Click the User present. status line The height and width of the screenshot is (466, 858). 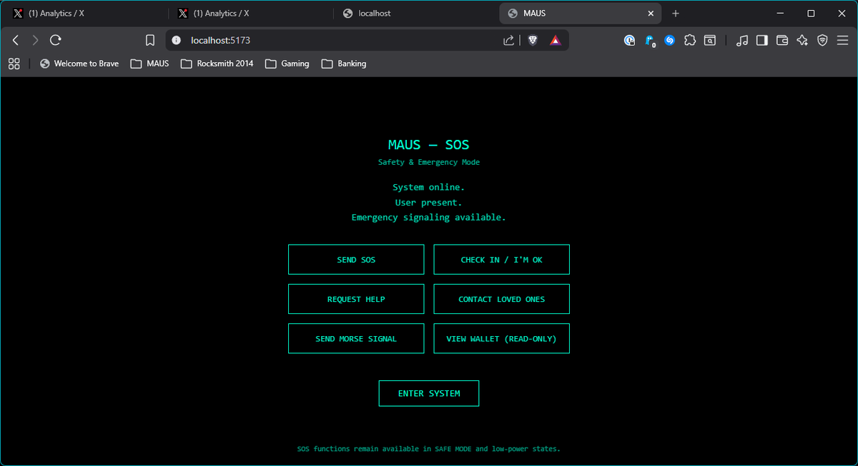429,203
